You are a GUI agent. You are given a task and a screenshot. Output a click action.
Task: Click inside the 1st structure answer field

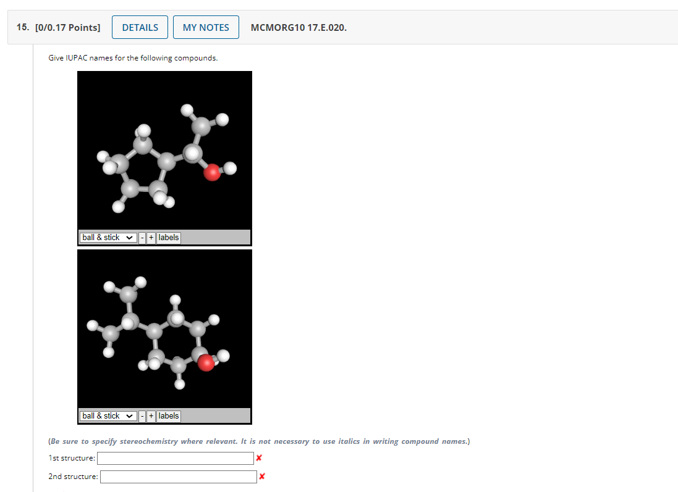point(175,458)
